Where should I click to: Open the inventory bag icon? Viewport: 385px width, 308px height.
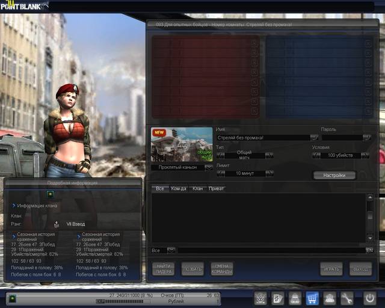coord(295,298)
